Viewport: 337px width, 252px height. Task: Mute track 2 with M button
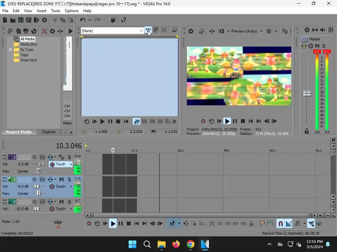pos(62,179)
